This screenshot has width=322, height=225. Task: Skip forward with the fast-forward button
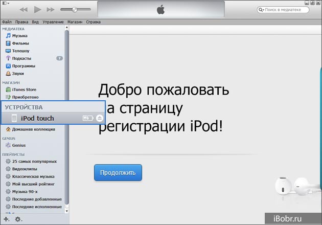[51, 9]
